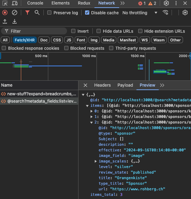Enable Preserve log checkbox
The height and width of the screenshot is (199, 191).
[49, 13]
